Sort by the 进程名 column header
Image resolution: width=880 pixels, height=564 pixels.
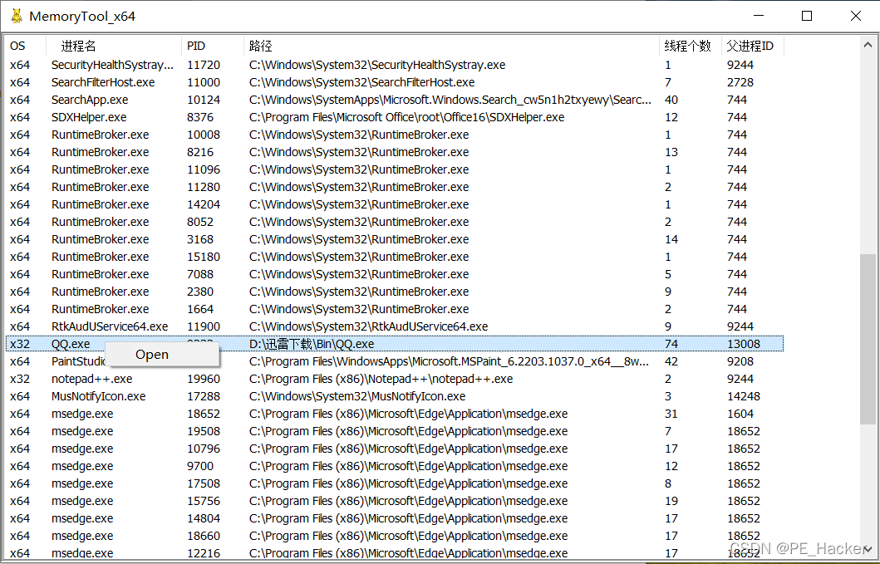tap(114, 46)
